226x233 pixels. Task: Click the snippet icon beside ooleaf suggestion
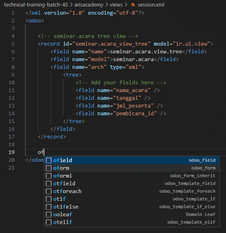[x=48, y=214]
